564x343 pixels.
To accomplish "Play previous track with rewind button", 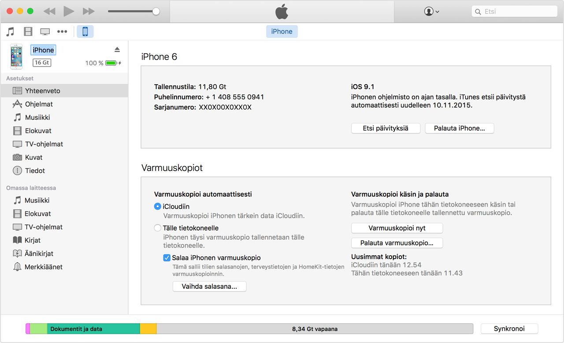I will [50, 11].
